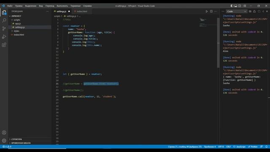Expand the Outline section
The width and height of the screenshot is (270, 152).
[x=17, y=139]
